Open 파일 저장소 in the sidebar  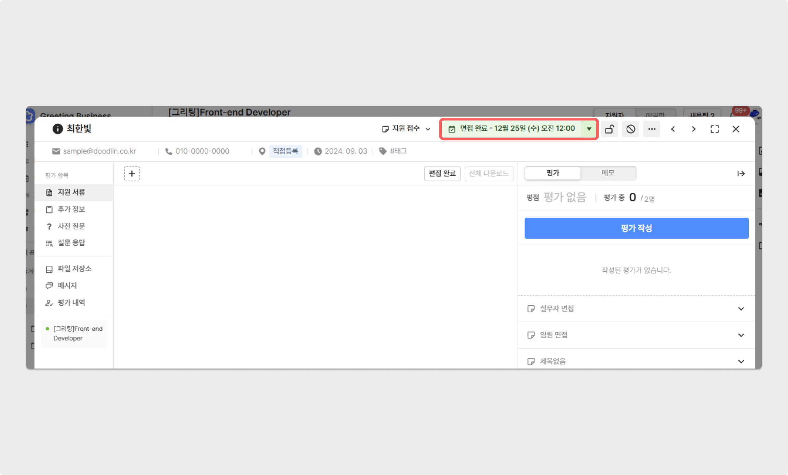click(x=74, y=269)
